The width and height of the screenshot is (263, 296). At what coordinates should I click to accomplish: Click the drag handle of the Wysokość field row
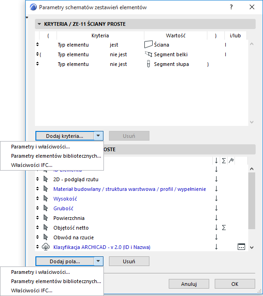(x=37, y=198)
